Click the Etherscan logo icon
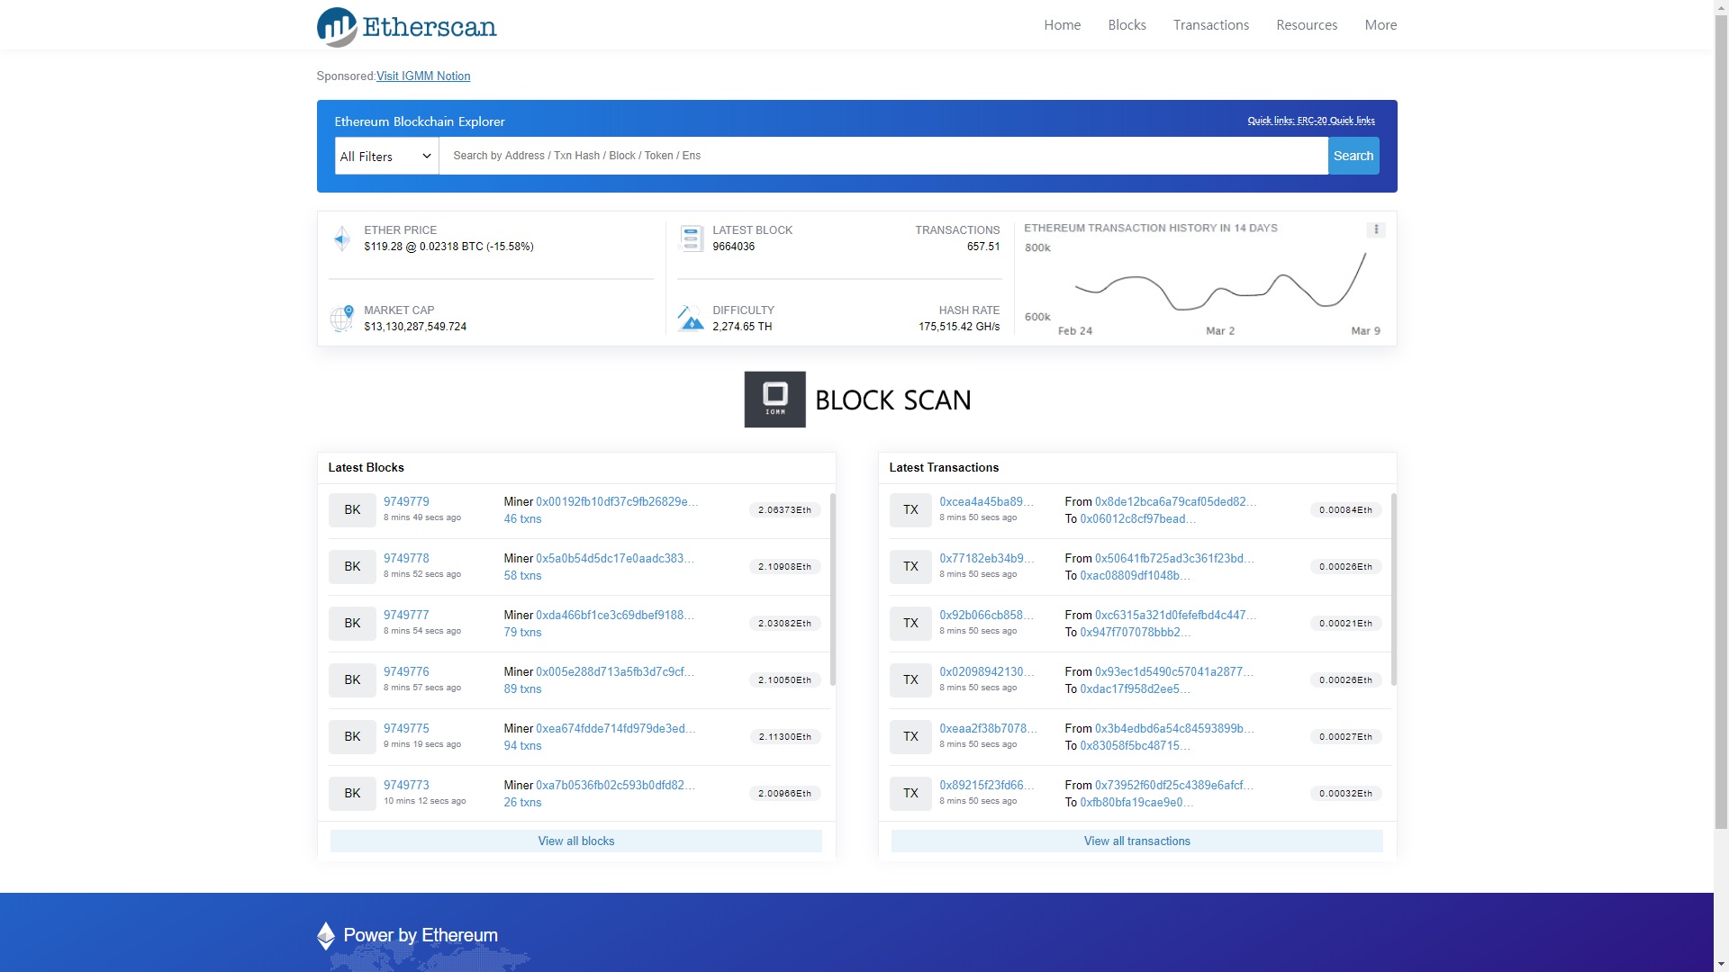 (337, 27)
